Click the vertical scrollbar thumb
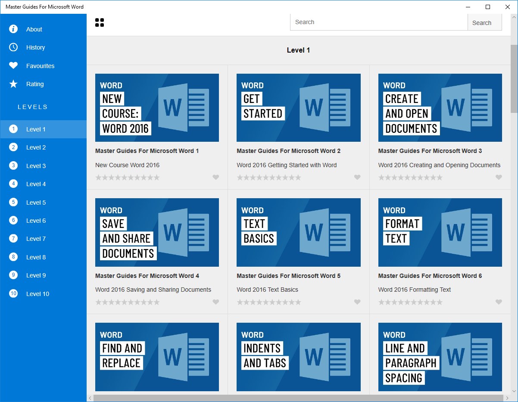The height and width of the screenshot is (402, 518). click(x=514, y=78)
